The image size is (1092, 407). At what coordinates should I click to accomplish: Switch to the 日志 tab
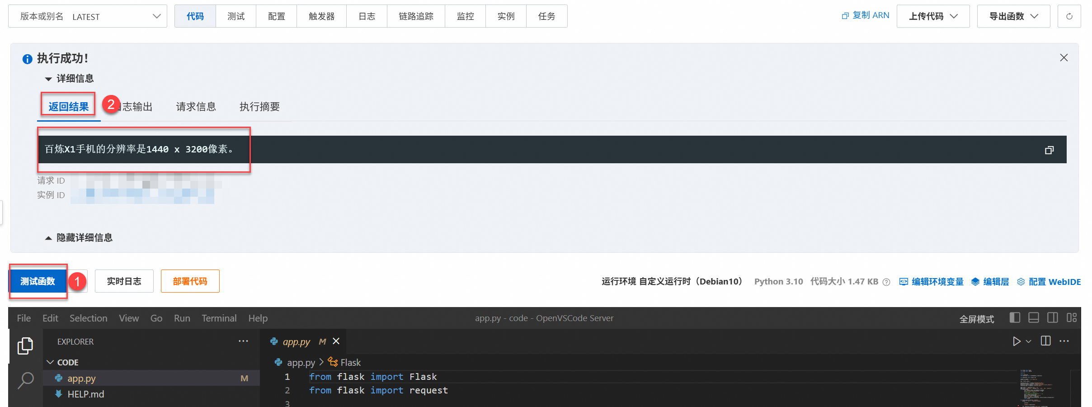tap(367, 16)
